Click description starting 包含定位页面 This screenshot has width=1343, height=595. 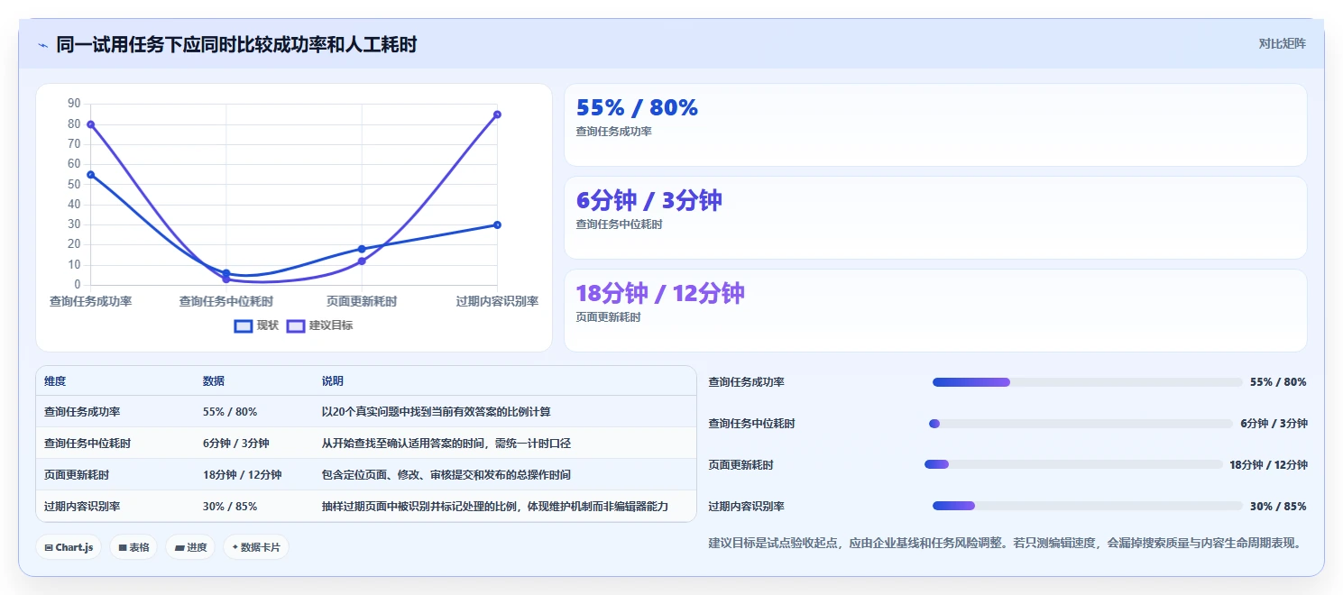[x=446, y=475]
